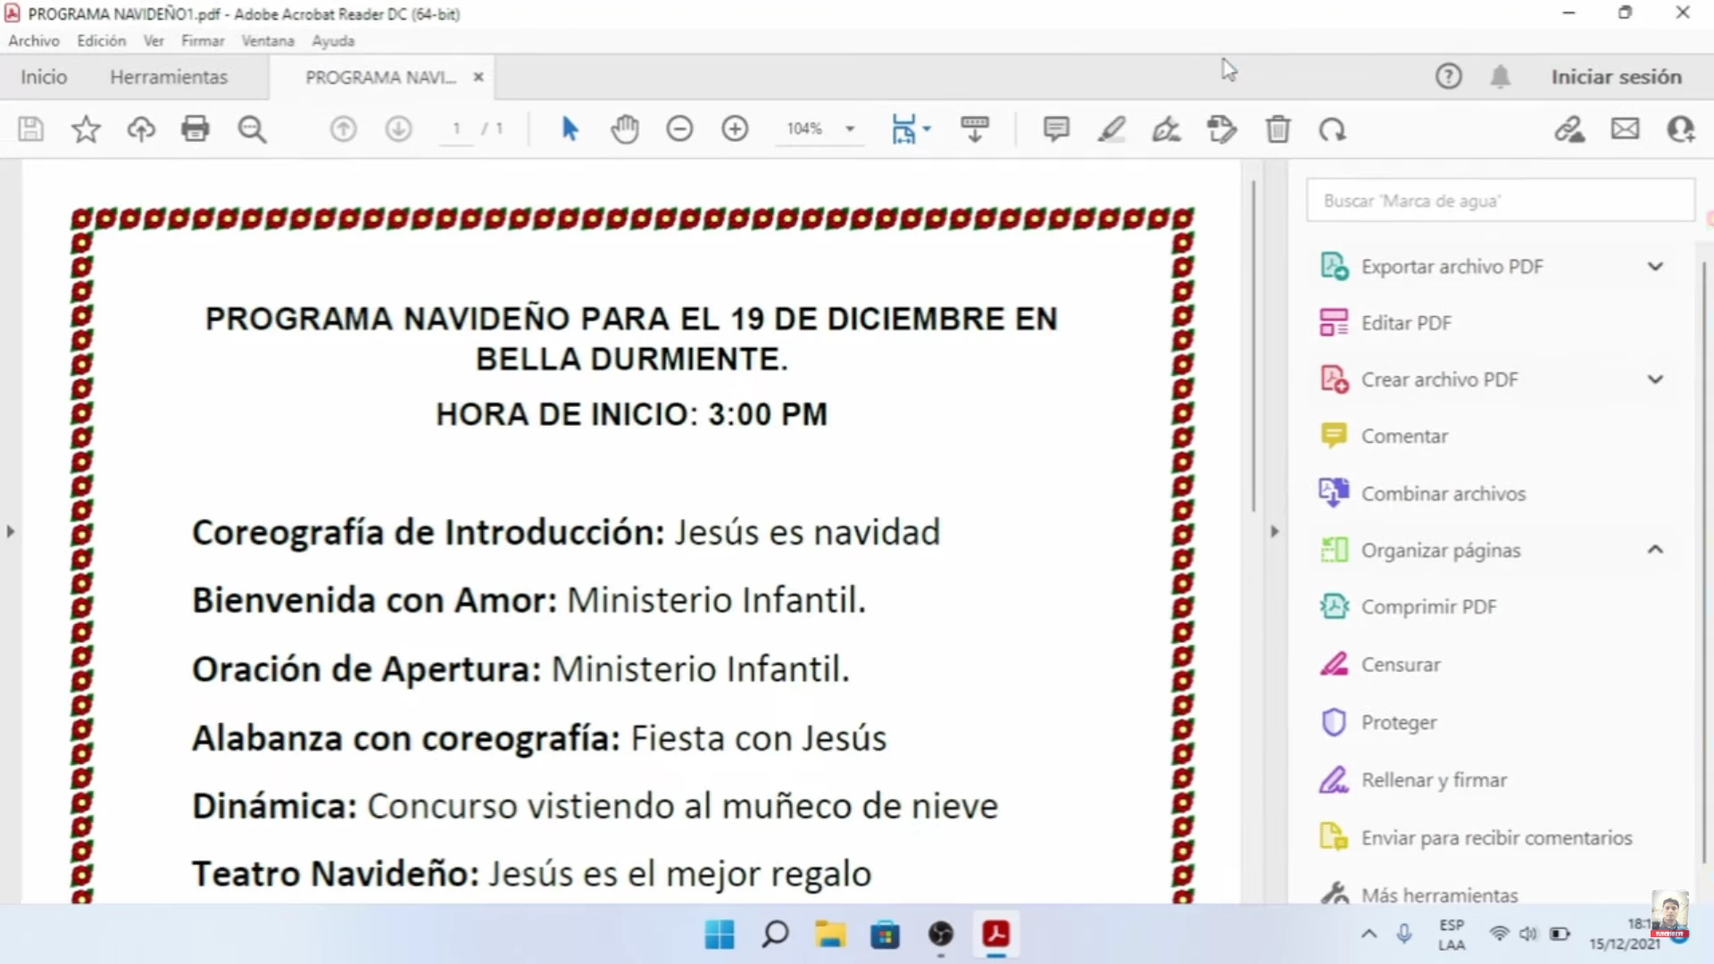Click the Buscar tools search field

(1500, 201)
